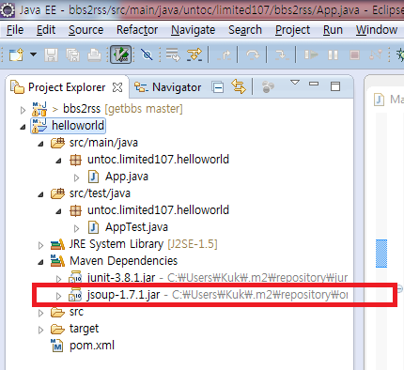Viewport: 404px width, 370px height.
Task: Click Collapse All icon in Project Explorer
Action: [x=218, y=87]
